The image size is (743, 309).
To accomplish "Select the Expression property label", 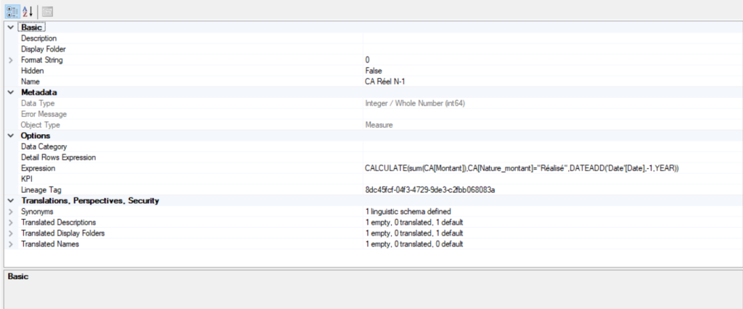I will pyautogui.click(x=38, y=168).
